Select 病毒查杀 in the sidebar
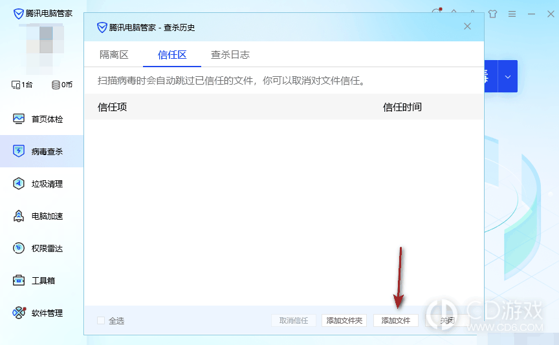Screen dimensions: 559x345 point(41,151)
